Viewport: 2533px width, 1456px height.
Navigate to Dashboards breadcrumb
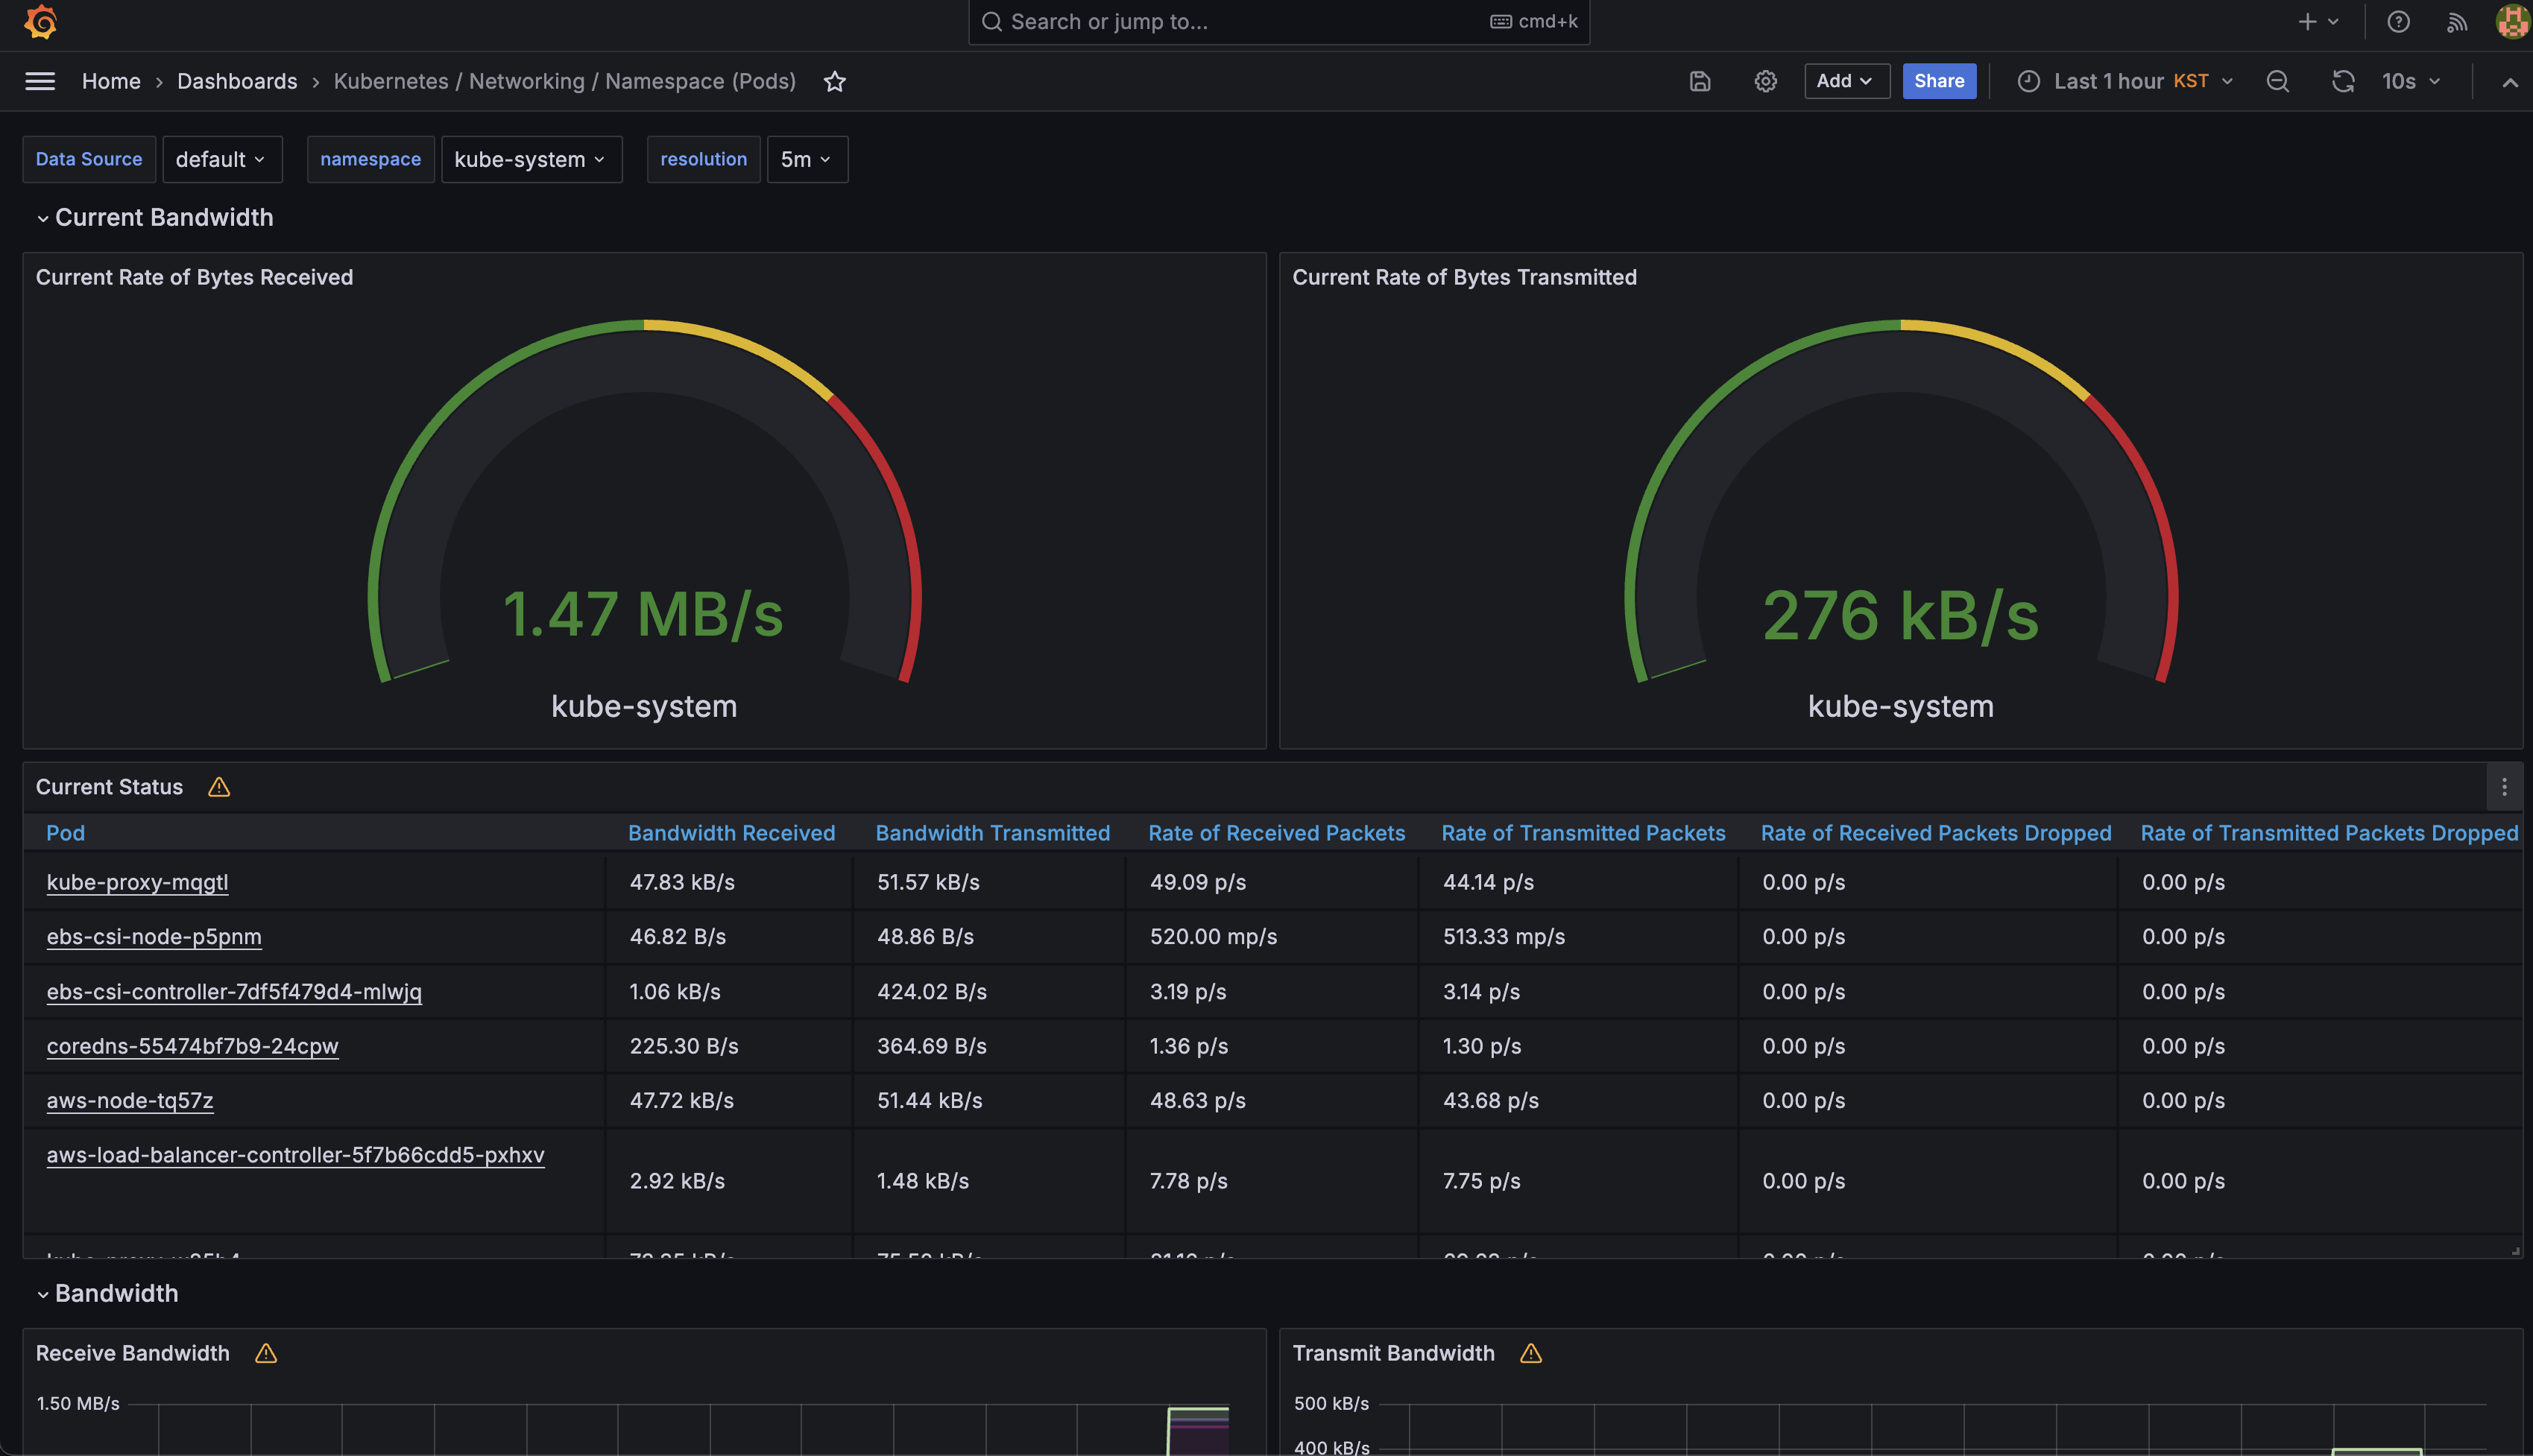pyautogui.click(x=236, y=81)
